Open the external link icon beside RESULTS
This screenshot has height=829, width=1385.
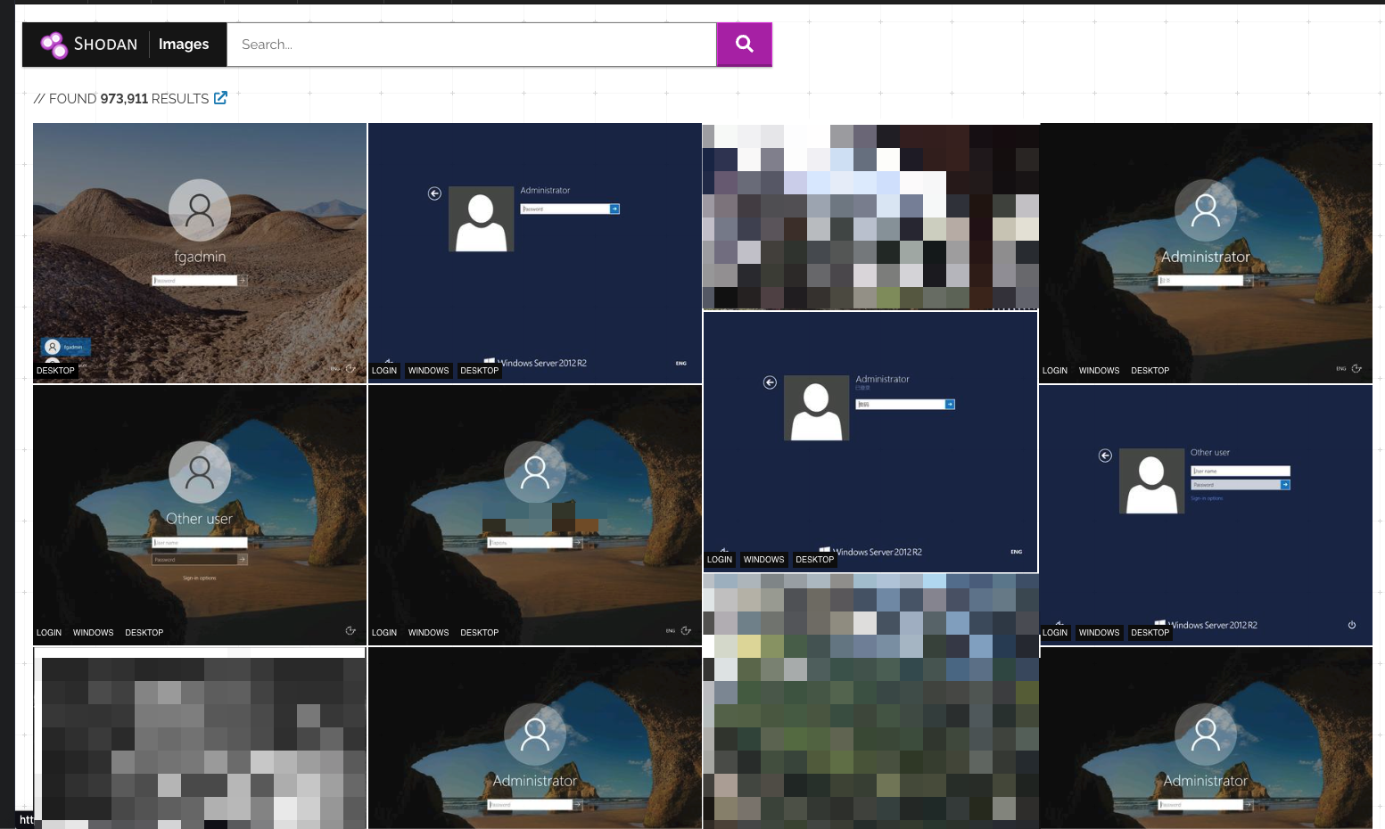pyautogui.click(x=220, y=98)
